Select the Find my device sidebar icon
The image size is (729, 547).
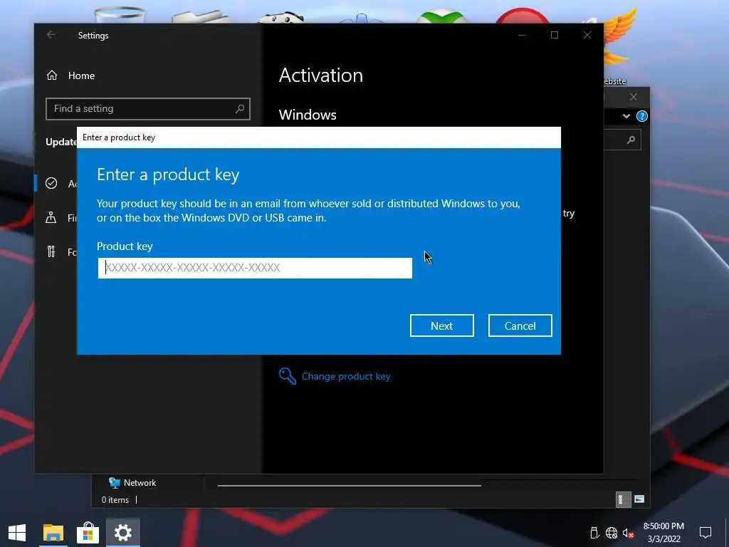pyautogui.click(x=51, y=217)
